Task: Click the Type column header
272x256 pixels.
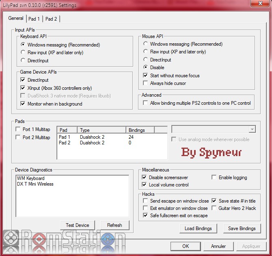Action: pyautogui.click(x=101, y=130)
